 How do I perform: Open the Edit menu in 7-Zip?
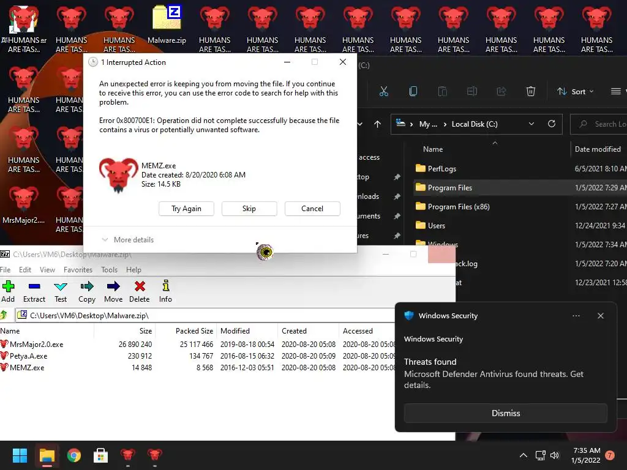click(x=24, y=270)
